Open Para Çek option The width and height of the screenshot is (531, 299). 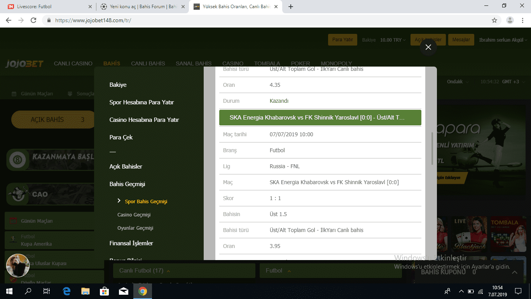tap(121, 137)
